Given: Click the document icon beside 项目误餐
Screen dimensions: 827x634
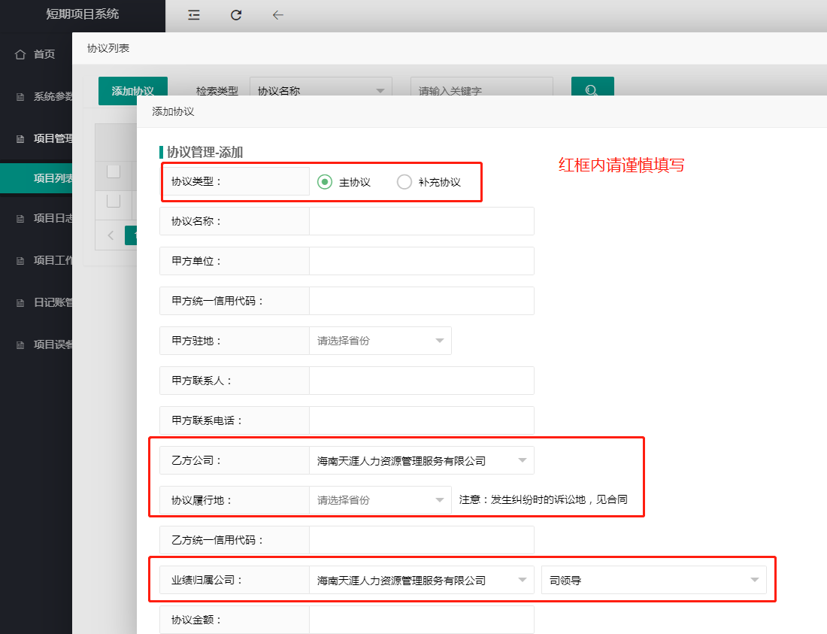Looking at the screenshot, I should (20, 345).
